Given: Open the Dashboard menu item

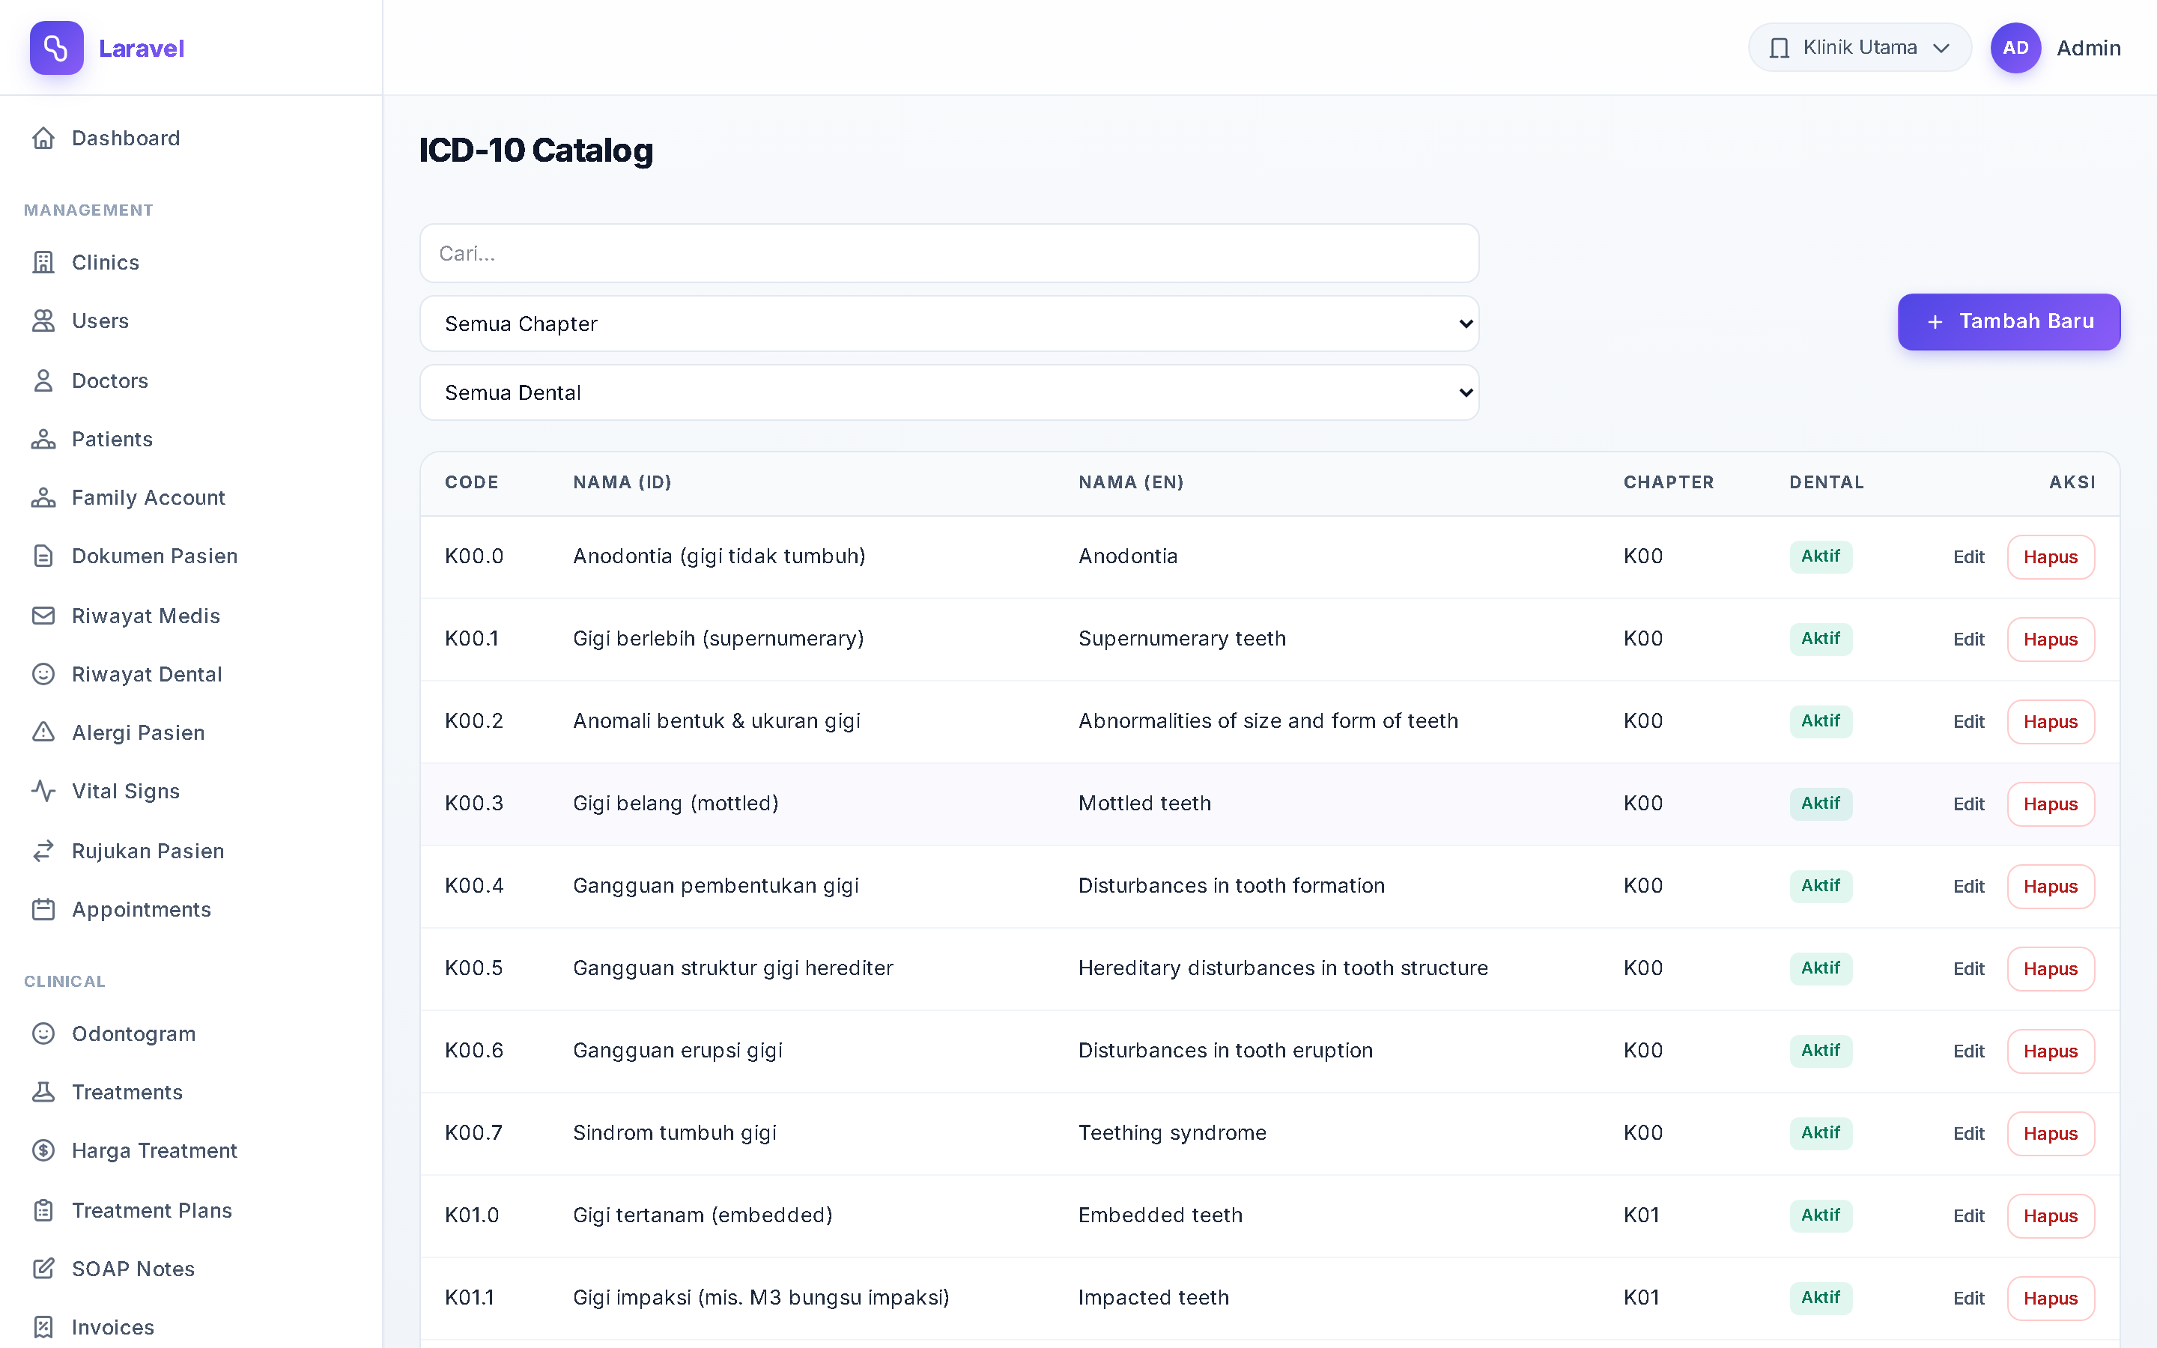Looking at the screenshot, I should 191,139.
